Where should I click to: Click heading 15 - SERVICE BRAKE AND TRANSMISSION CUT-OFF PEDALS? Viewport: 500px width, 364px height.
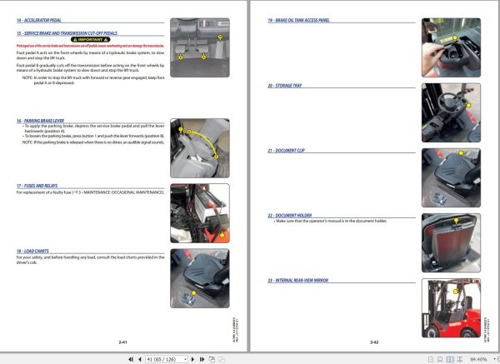[67, 33]
